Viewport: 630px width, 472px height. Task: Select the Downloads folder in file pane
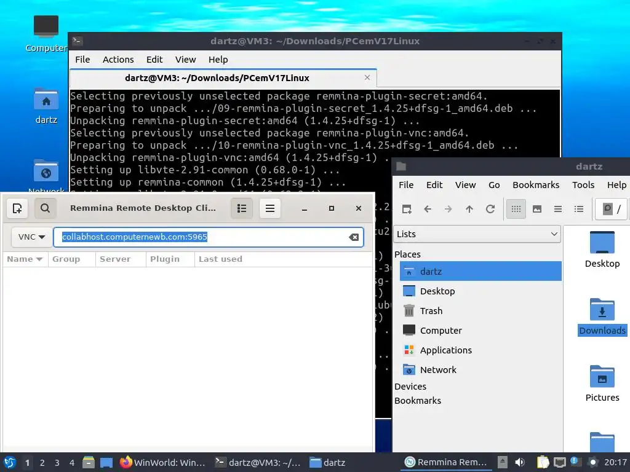click(x=602, y=317)
